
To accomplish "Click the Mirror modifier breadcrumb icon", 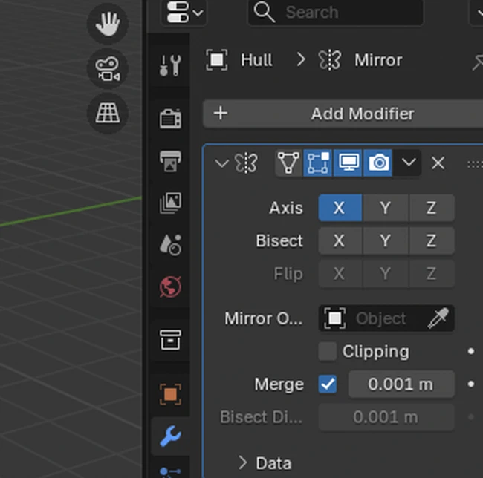I will 330,59.
